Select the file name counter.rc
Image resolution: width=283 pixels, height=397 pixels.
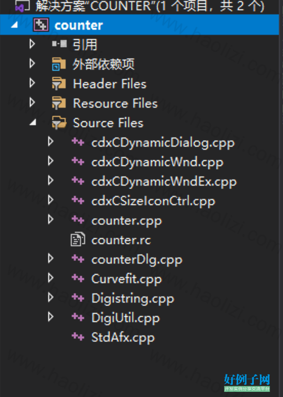(x=121, y=240)
